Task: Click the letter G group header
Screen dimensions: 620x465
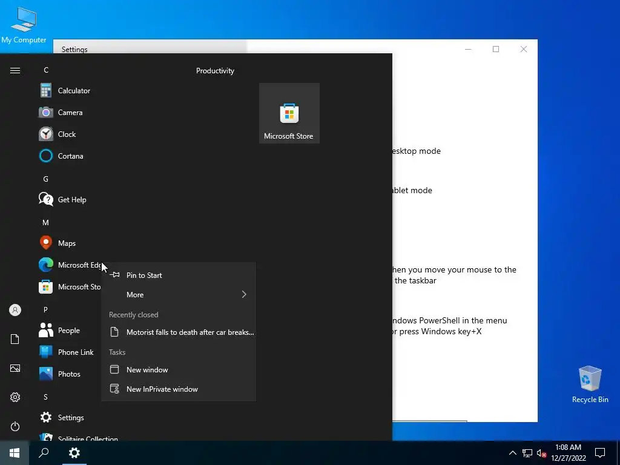Action: click(x=46, y=179)
